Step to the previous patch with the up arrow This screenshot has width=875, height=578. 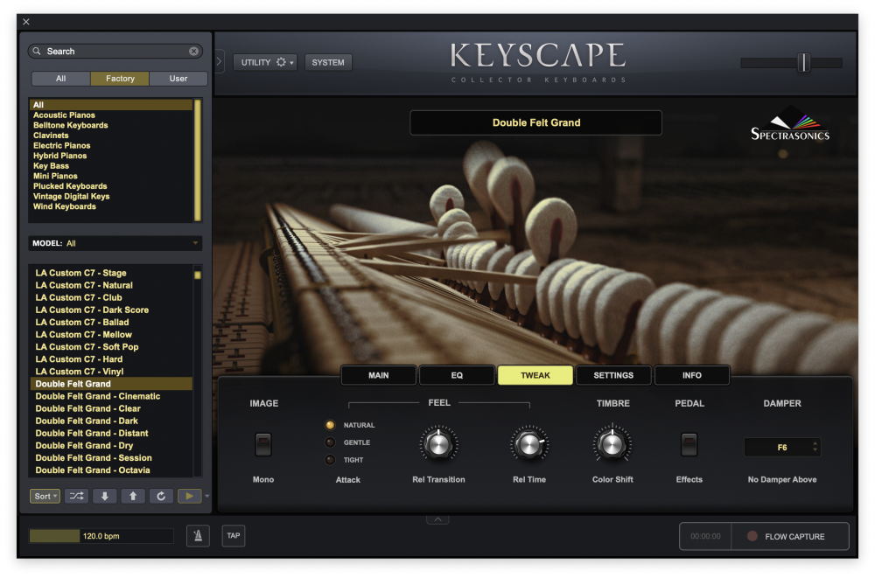(133, 496)
